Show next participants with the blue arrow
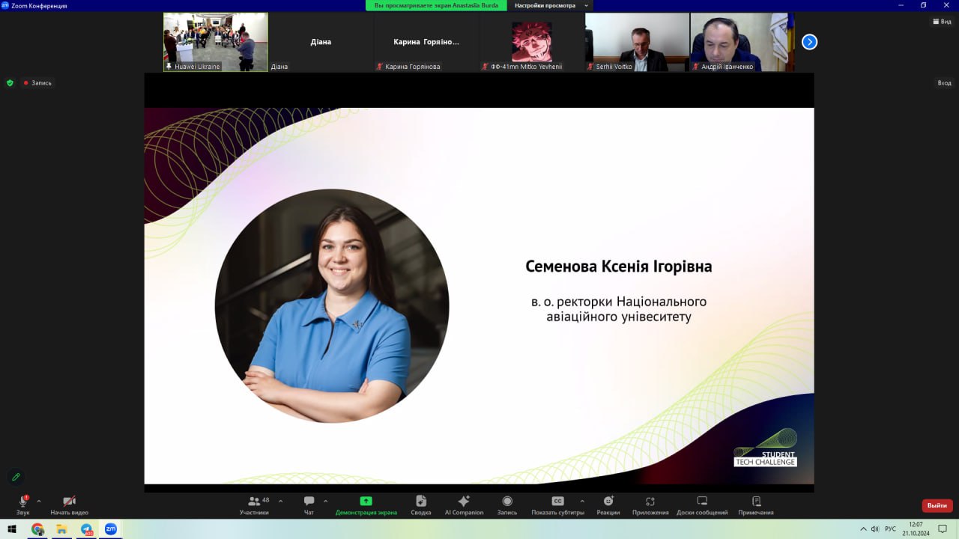The image size is (959, 539). pos(809,42)
